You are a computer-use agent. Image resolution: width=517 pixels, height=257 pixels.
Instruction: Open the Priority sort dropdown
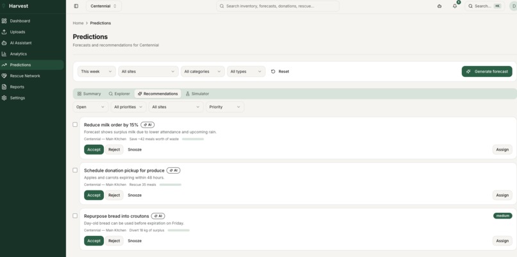pos(225,107)
